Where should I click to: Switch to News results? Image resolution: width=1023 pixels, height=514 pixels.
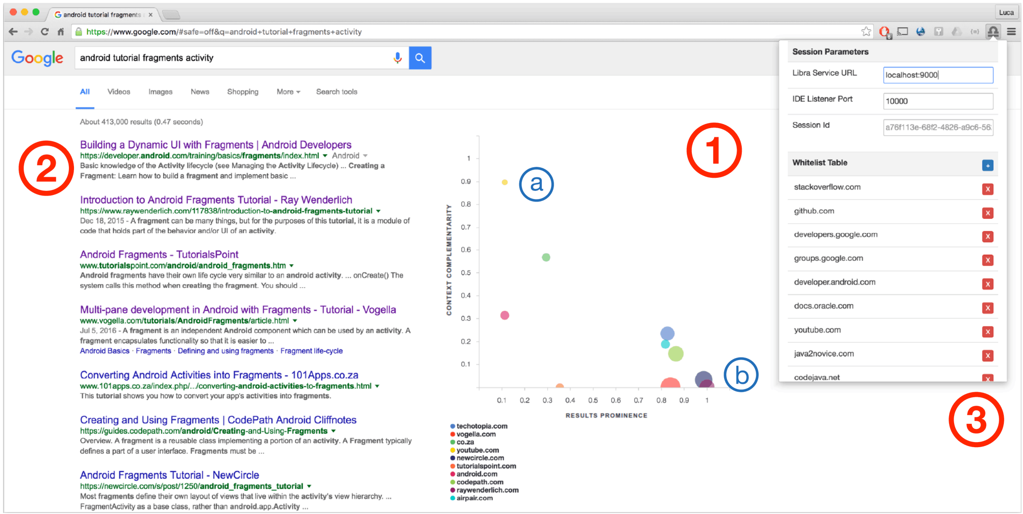[x=200, y=92]
